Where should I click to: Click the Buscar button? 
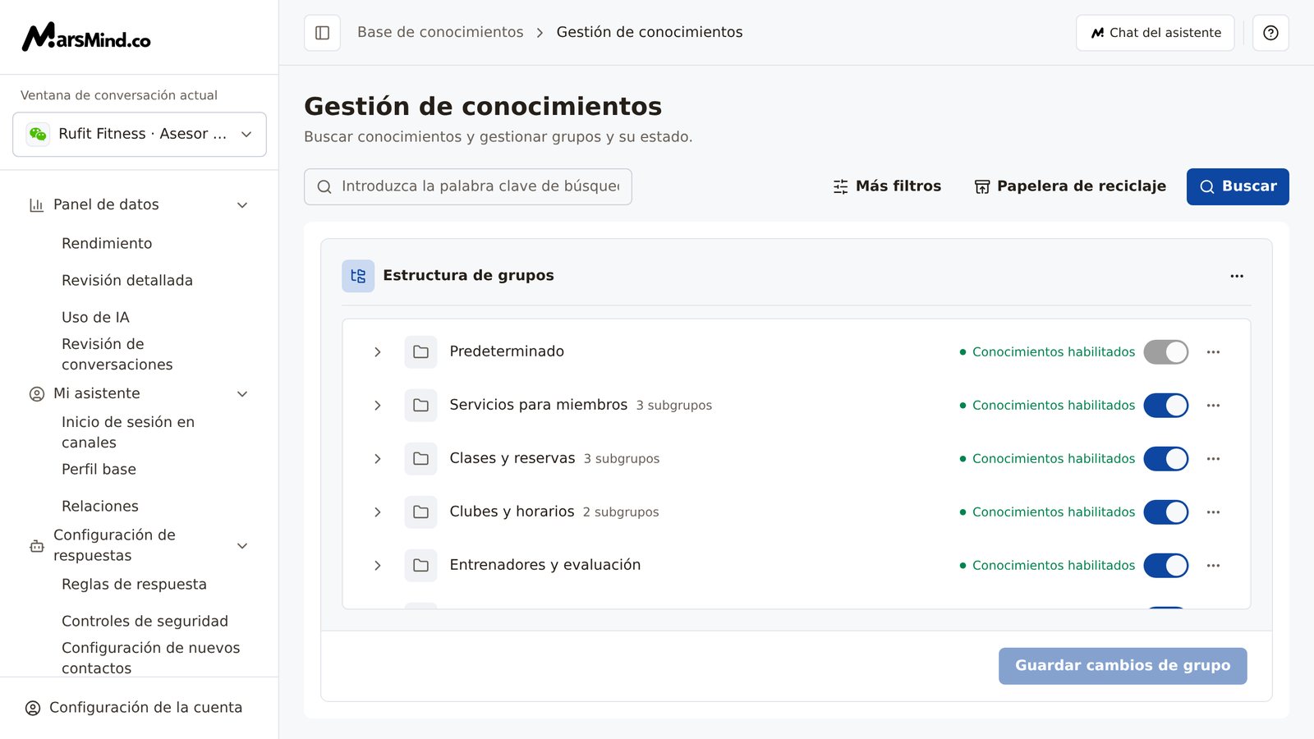[x=1238, y=186]
